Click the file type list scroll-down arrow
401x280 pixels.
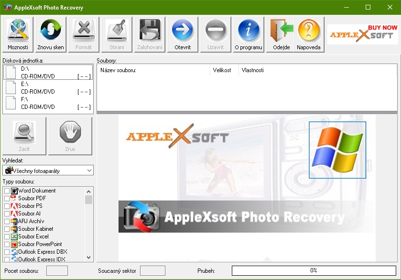coord(89,258)
